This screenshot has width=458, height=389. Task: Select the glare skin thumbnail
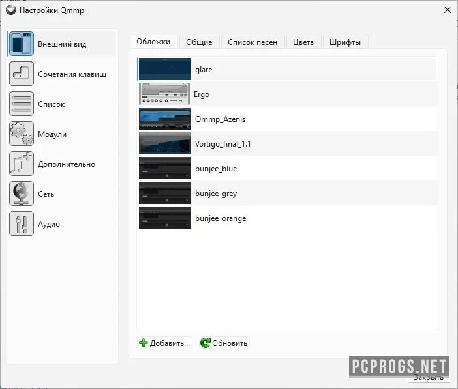click(x=165, y=69)
